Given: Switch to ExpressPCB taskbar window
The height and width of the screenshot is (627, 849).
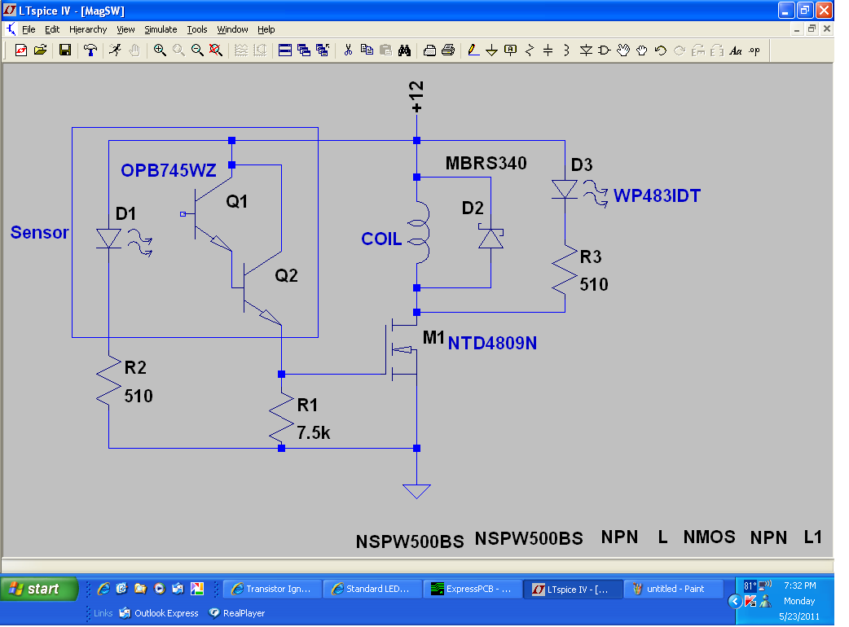Looking at the screenshot, I should click(x=473, y=589).
